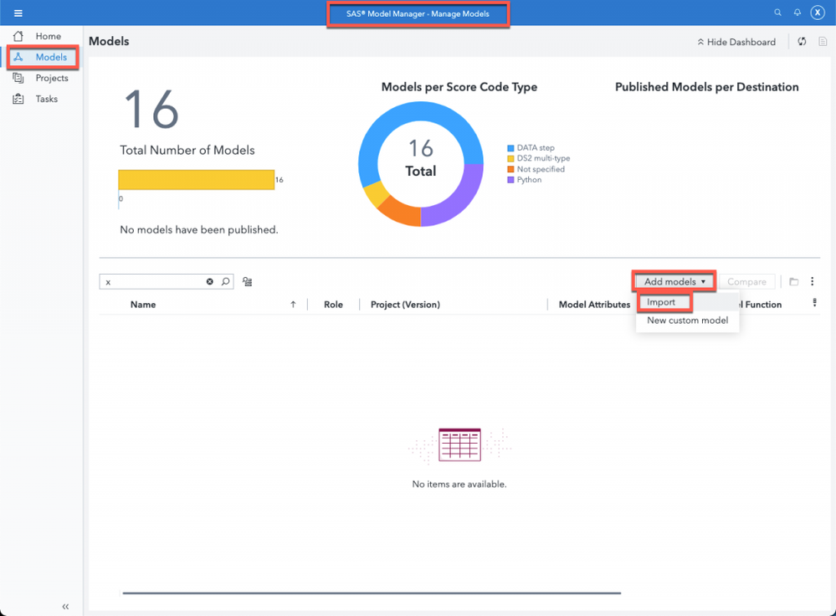Click the Projects icon in sidebar
Image resolution: width=836 pixels, height=616 pixels.
18,78
